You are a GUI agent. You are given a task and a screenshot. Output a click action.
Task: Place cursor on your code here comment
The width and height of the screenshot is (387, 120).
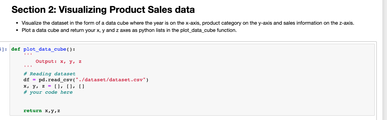tap(48, 92)
